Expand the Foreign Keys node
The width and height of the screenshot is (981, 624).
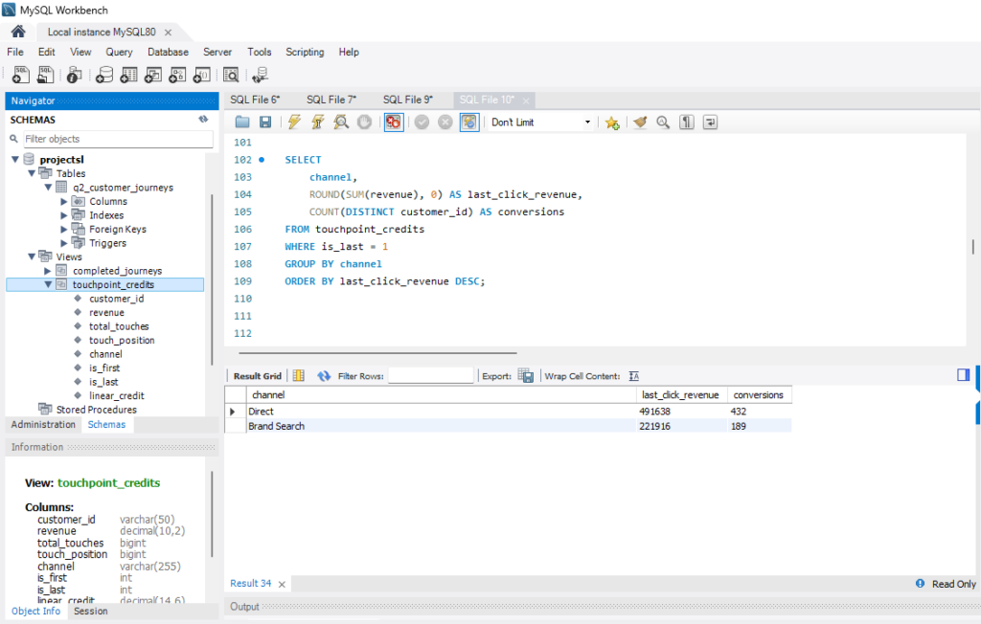pyautogui.click(x=64, y=229)
